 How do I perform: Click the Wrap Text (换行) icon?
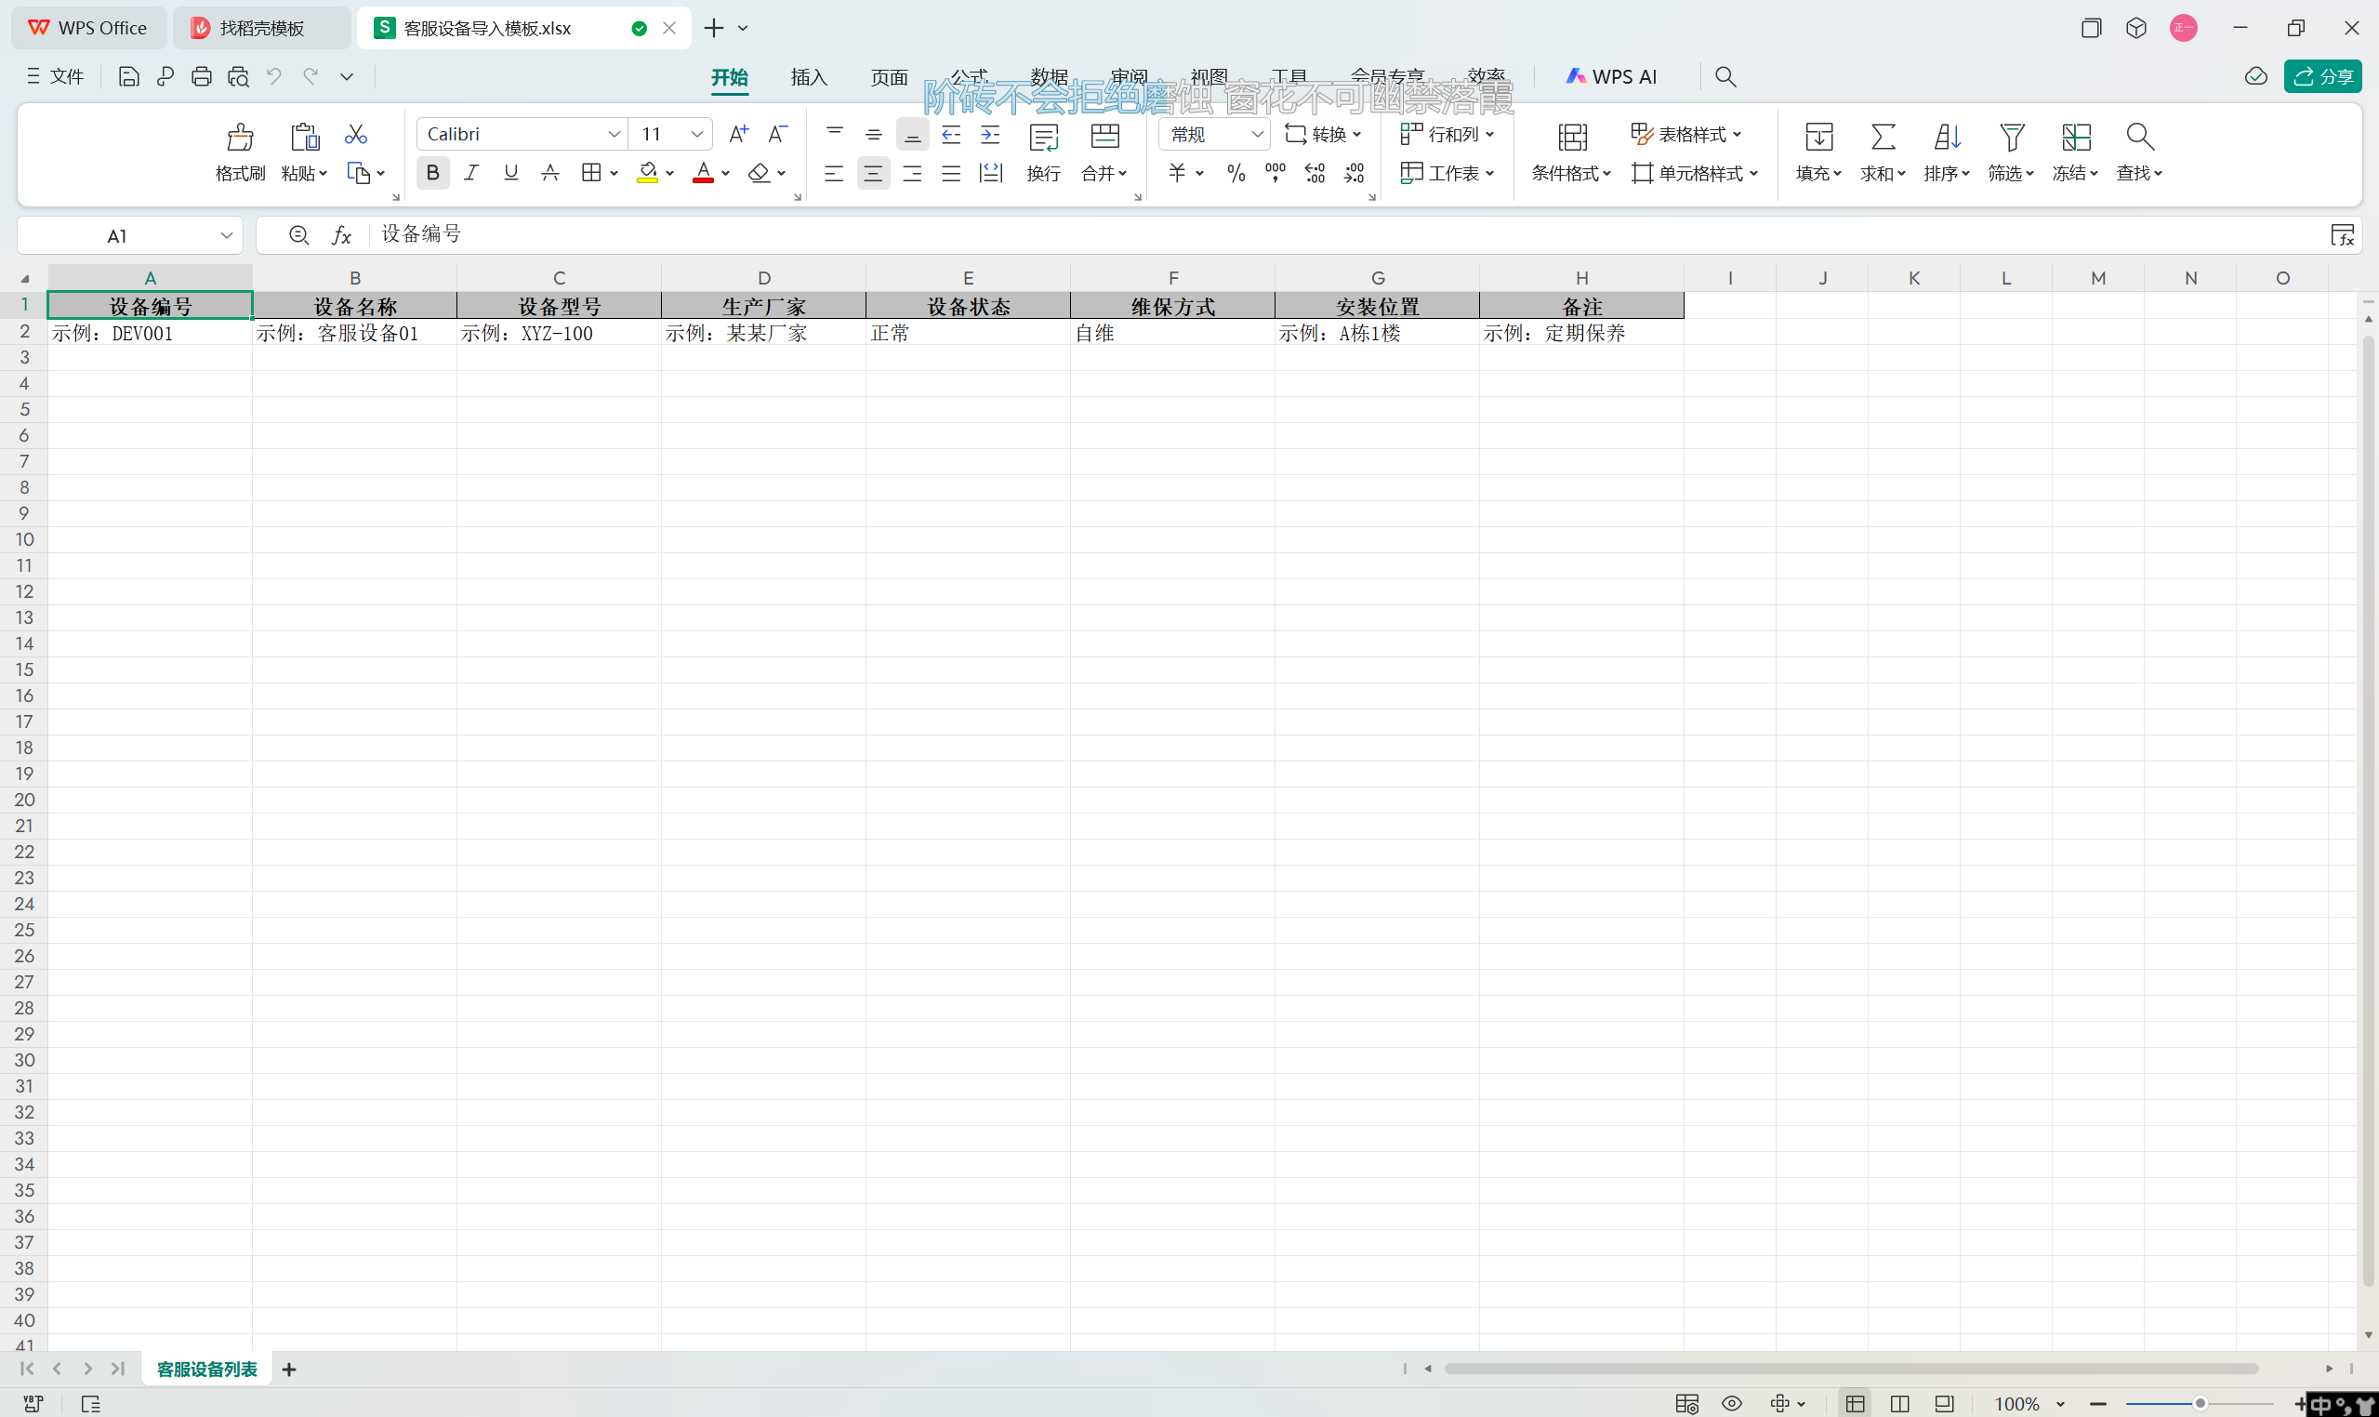pos(1043,138)
